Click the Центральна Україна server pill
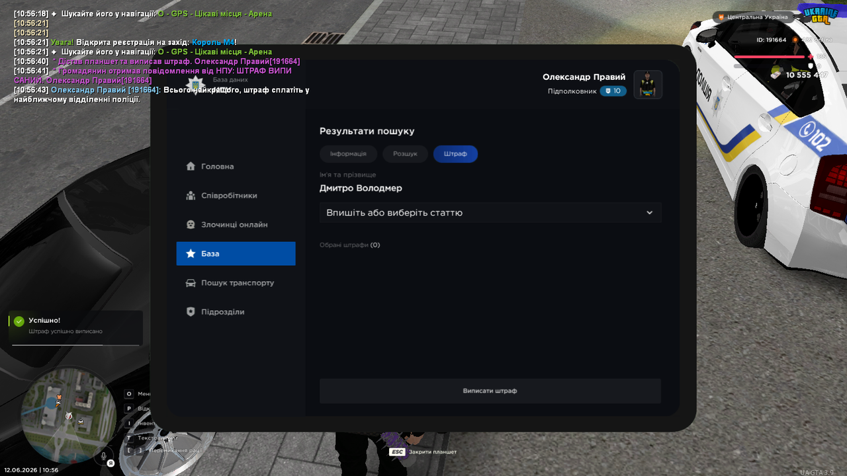The image size is (847, 476). (x=754, y=17)
